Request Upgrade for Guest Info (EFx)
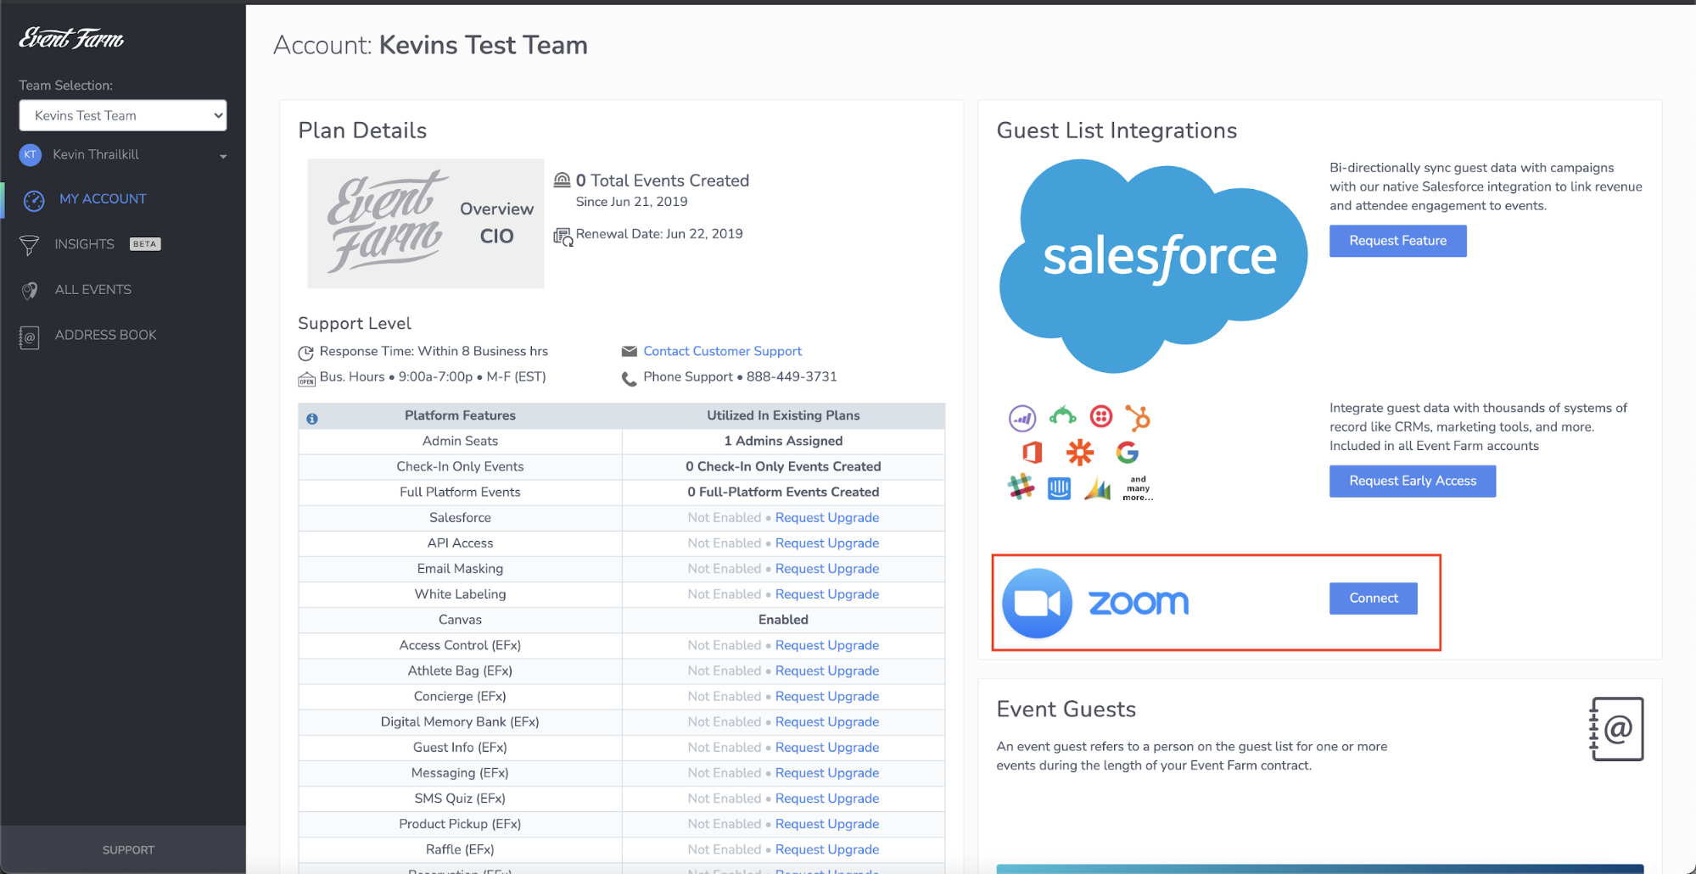This screenshot has height=874, width=1696. [x=827, y=747]
